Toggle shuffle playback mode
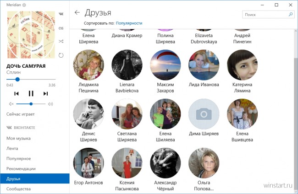 [x=61, y=42]
